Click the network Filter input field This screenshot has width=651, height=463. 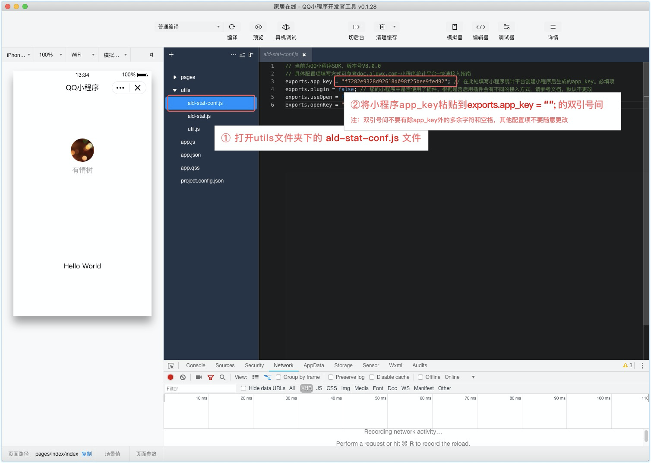pyautogui.click(x=200, y=388)
